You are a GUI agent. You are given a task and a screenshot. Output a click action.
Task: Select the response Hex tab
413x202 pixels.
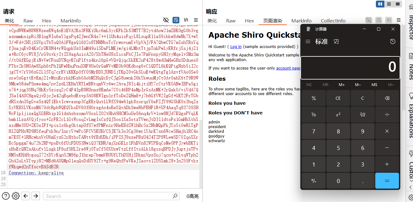pyautogui.click(x=250, y=21)
